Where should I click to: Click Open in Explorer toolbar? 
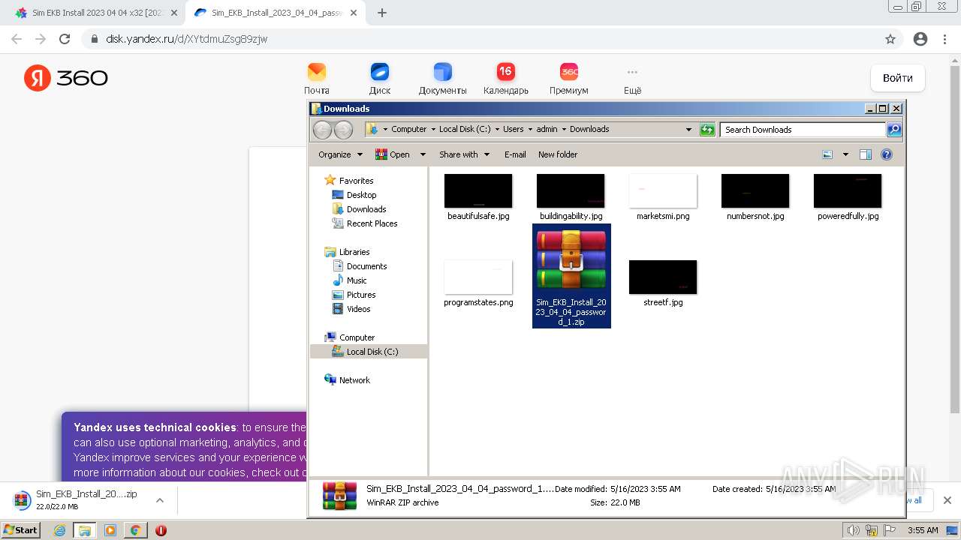tap(393, 154)
